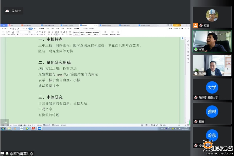Switch to the 插入 ribbon tab
The image size is (234, 156).
[36, 29]
